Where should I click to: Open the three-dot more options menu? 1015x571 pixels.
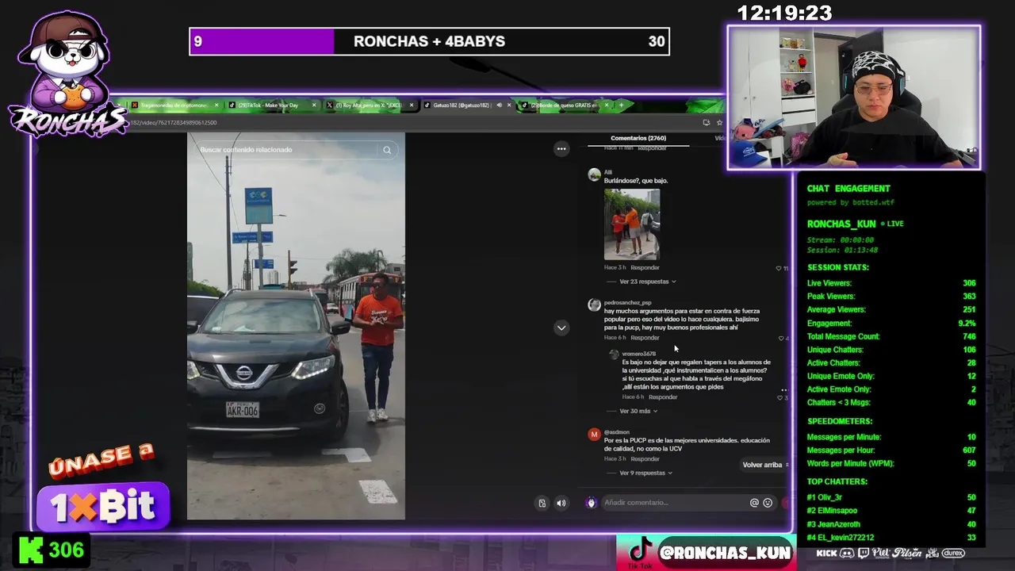[561, 149]
